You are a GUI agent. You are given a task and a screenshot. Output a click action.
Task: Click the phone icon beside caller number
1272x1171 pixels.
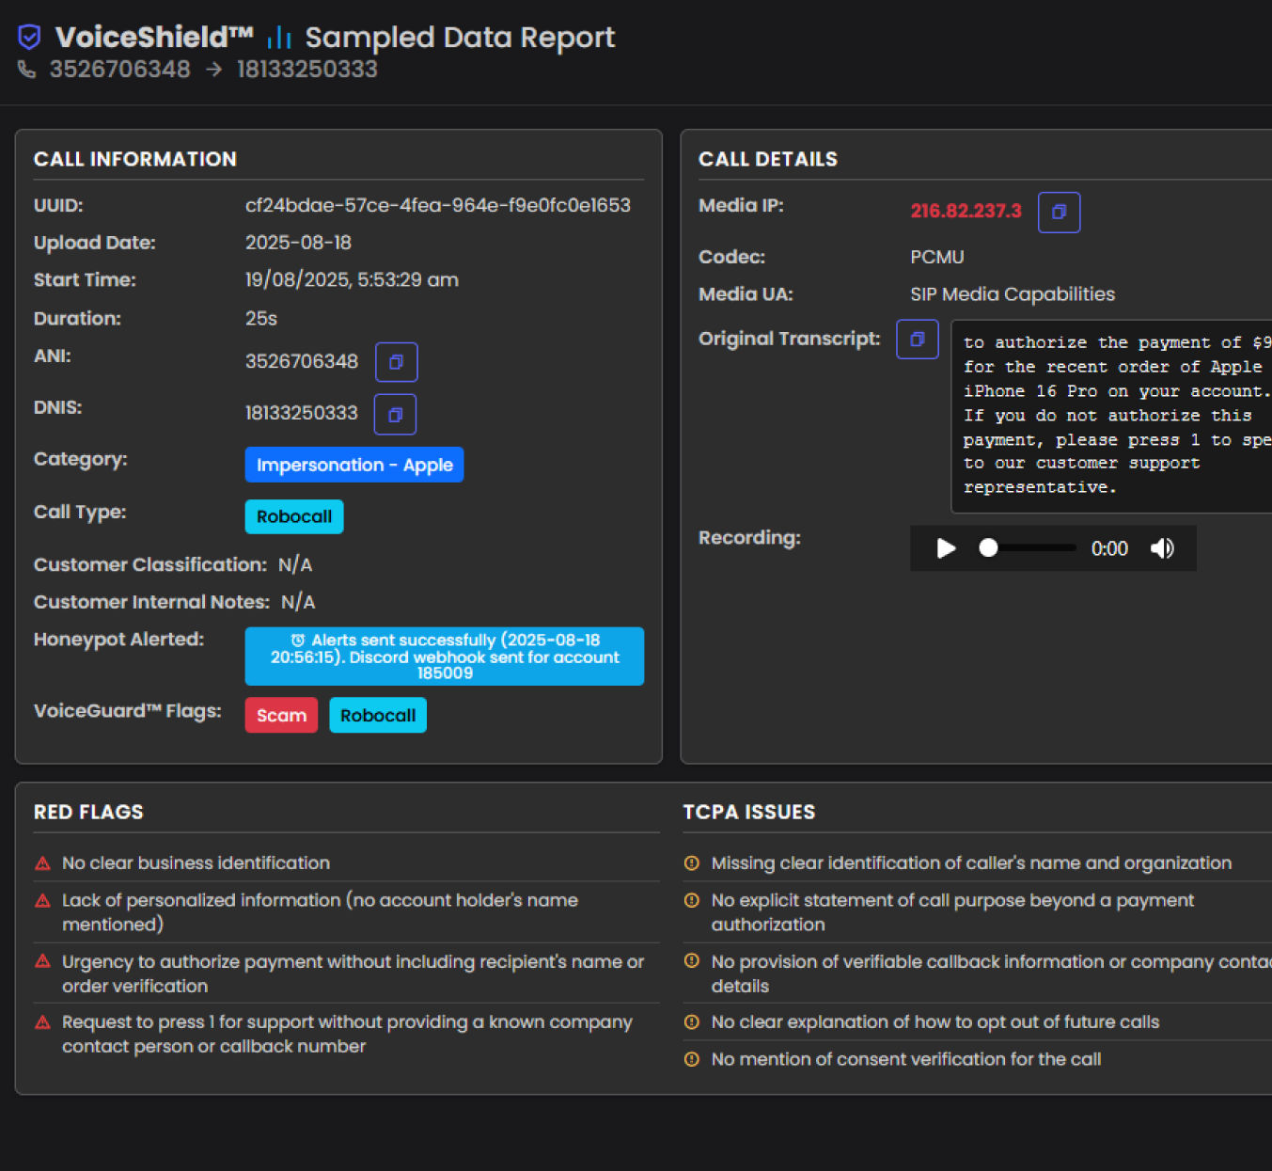click(x=27, y=70)
